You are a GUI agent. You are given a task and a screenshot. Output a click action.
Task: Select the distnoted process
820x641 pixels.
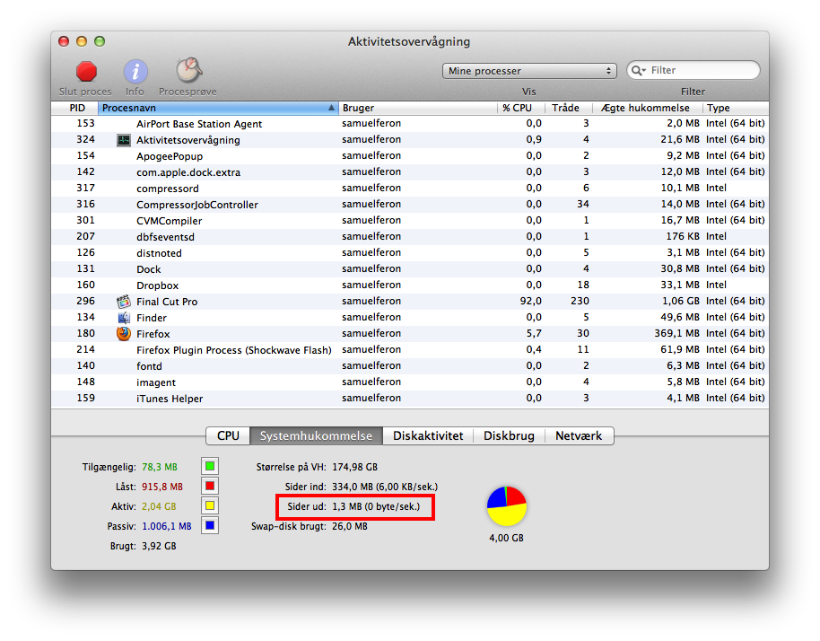tap(410, 253)
